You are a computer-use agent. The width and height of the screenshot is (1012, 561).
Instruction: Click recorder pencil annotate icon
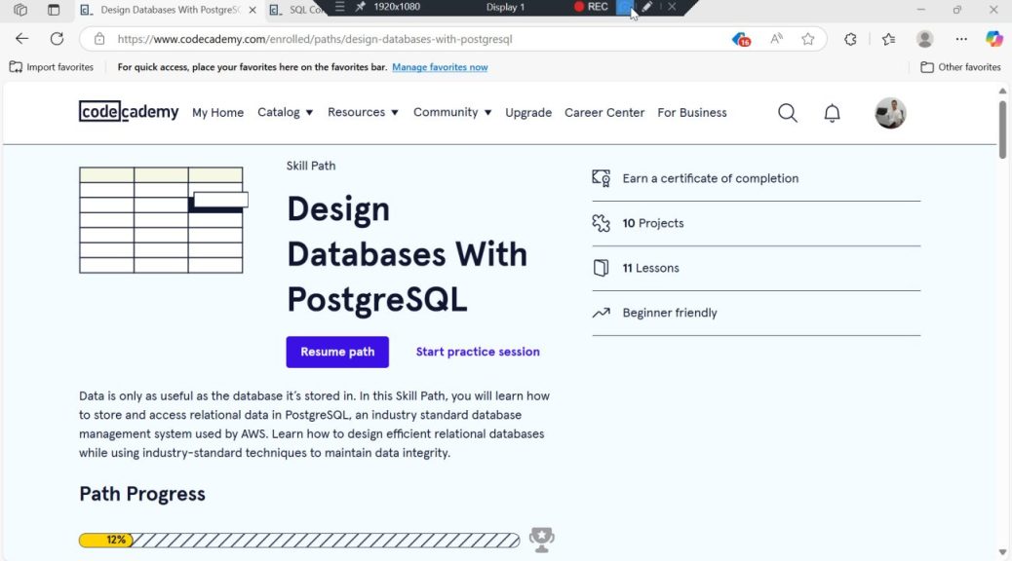coord(646,7)
